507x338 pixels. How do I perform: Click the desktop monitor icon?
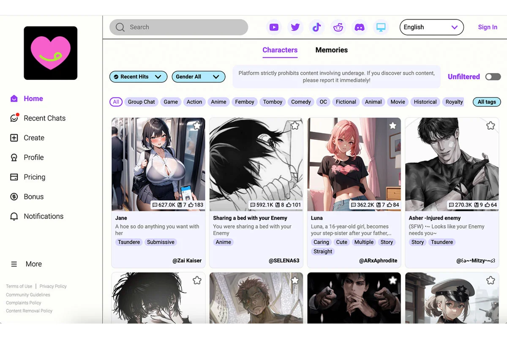coord(381,27)
